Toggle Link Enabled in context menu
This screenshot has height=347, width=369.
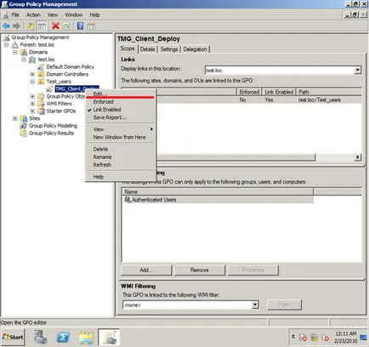click(121, 110)
